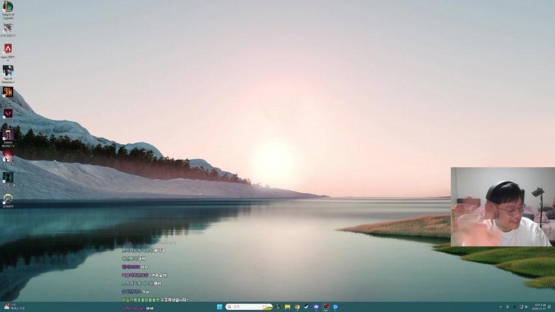Open the clock and date panel
Screen dimensions: 555x312
[x=539, y=307]
